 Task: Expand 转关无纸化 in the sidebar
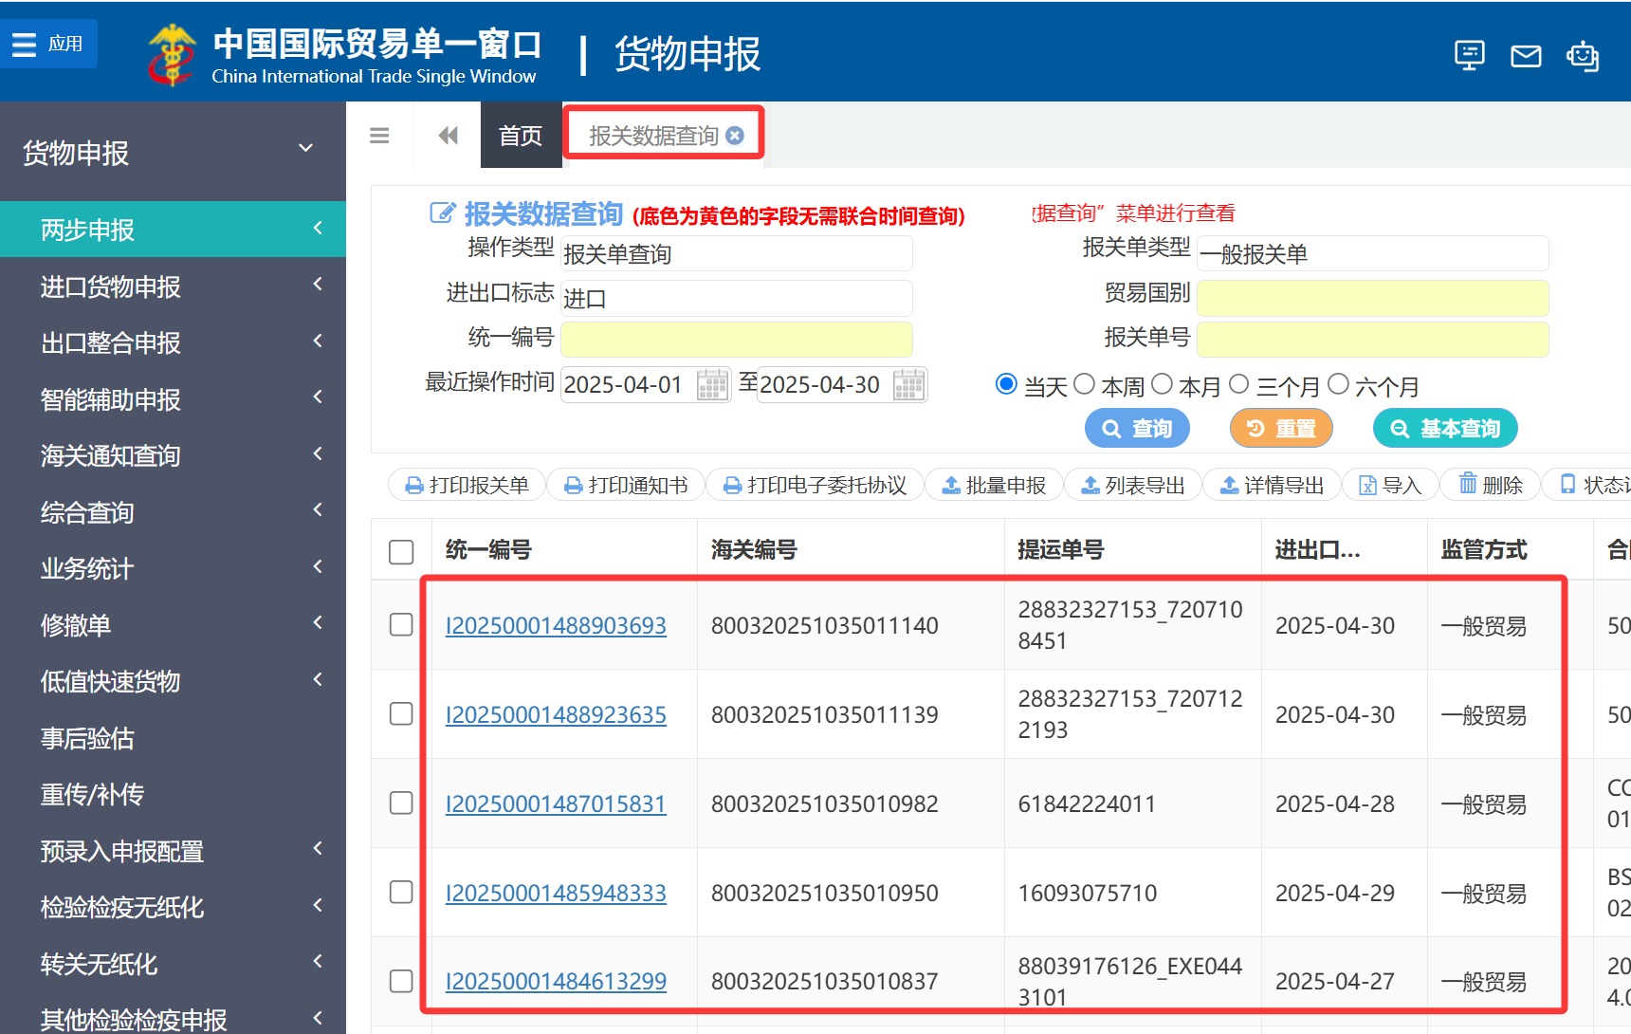173,964
